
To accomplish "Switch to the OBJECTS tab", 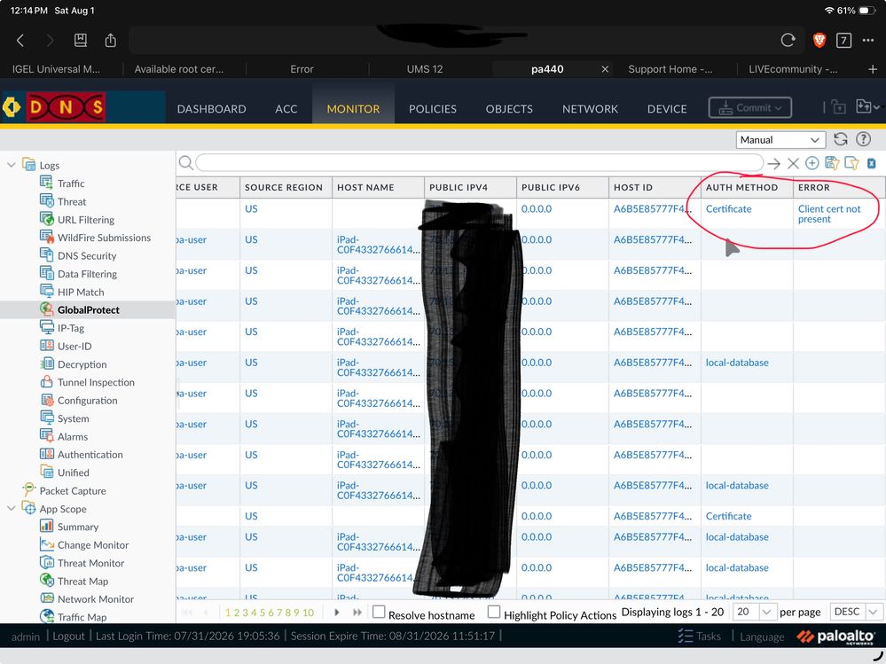I will point(509,109).
